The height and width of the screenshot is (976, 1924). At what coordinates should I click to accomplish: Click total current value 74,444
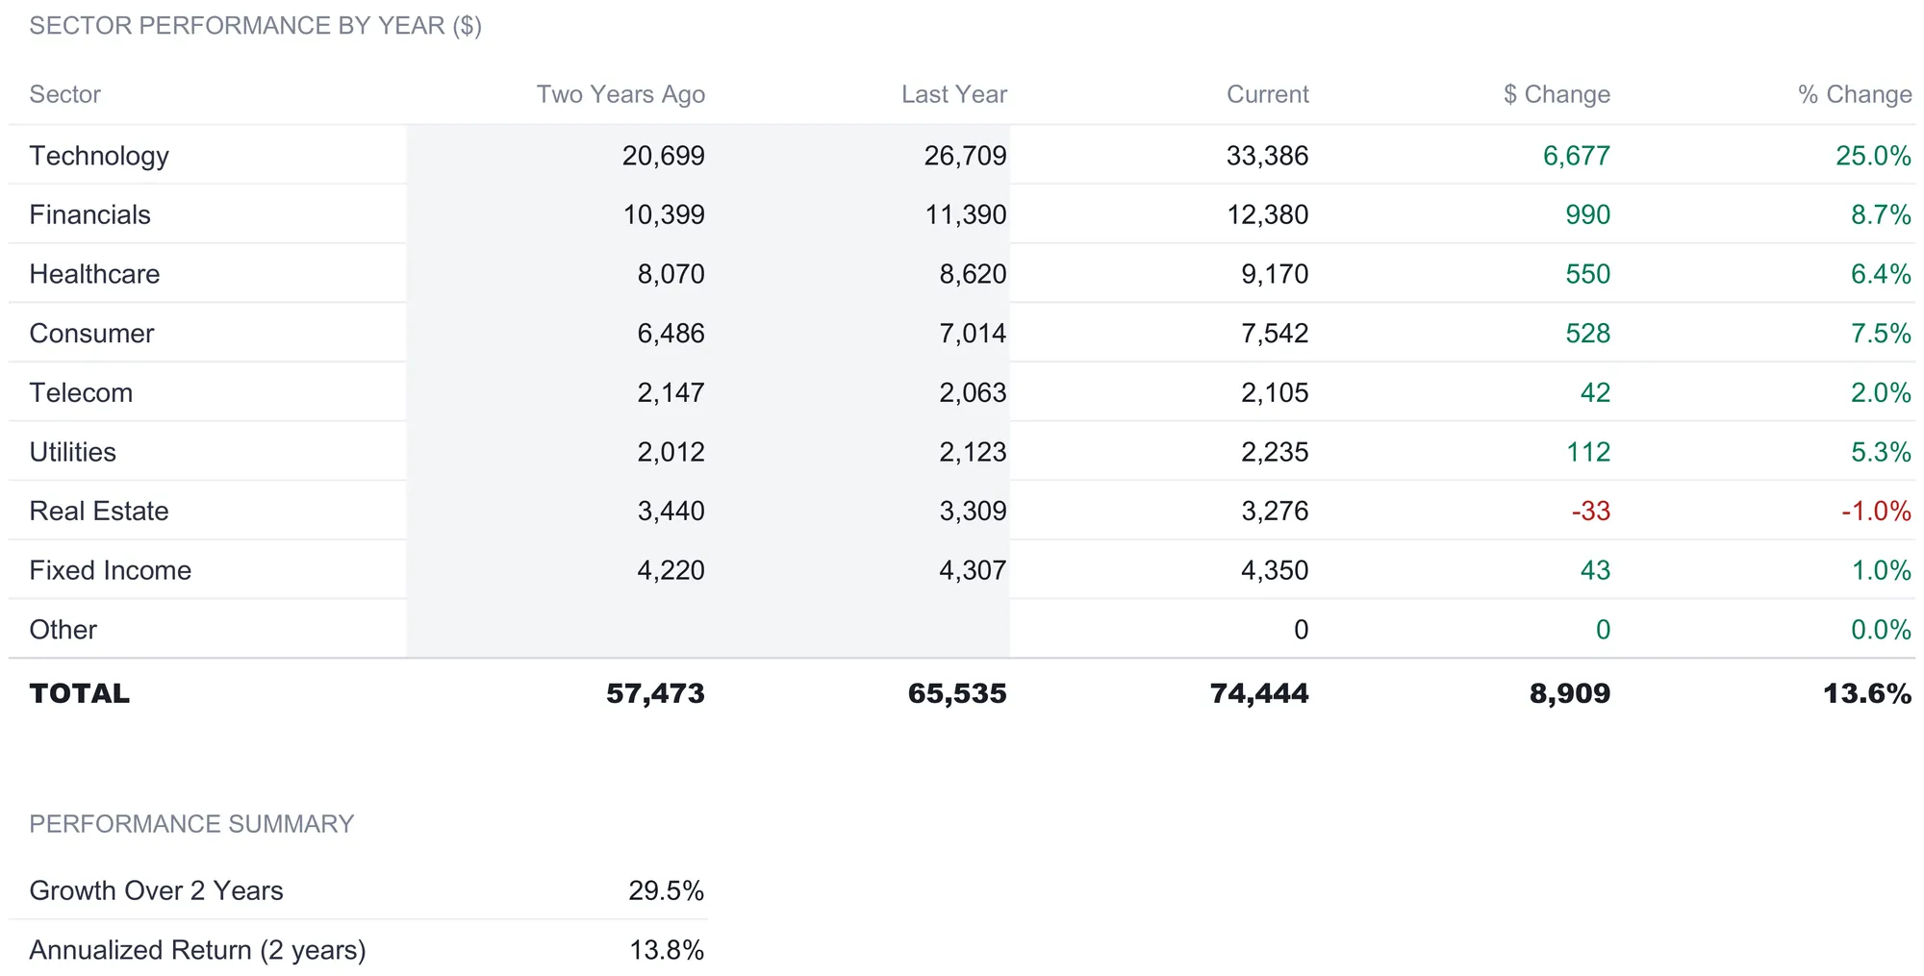click(1259, 693)
